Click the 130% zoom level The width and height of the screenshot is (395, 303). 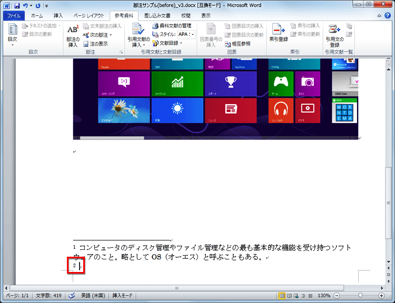pyautogui.click(x=324, y=296)
